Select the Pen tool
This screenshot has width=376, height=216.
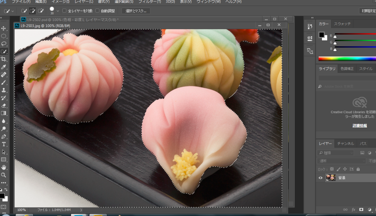click(x=4, y=137)
